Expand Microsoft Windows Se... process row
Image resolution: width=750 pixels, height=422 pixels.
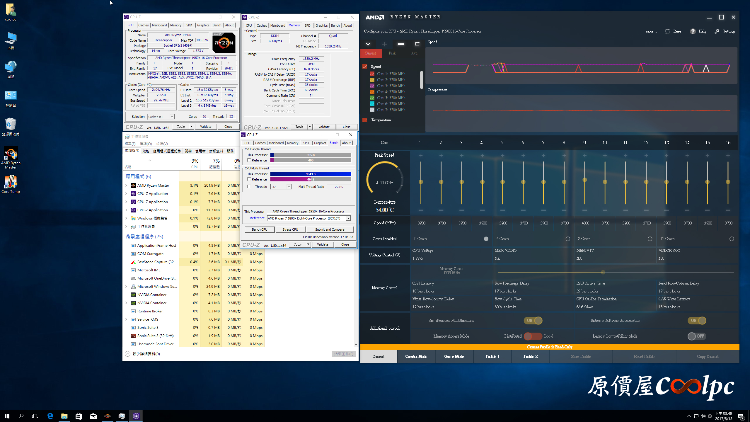pos(126,287)
